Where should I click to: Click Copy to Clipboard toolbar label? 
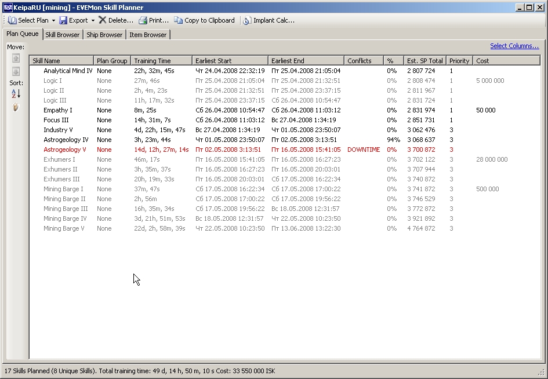pyautogui.click(x=209, y=20)
